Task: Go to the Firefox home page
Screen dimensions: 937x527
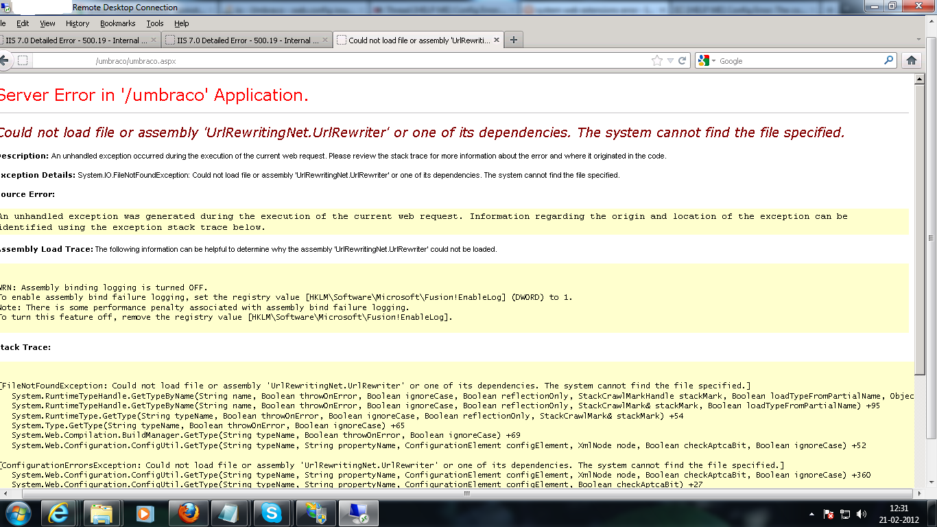Action: (x=911, y=60)
